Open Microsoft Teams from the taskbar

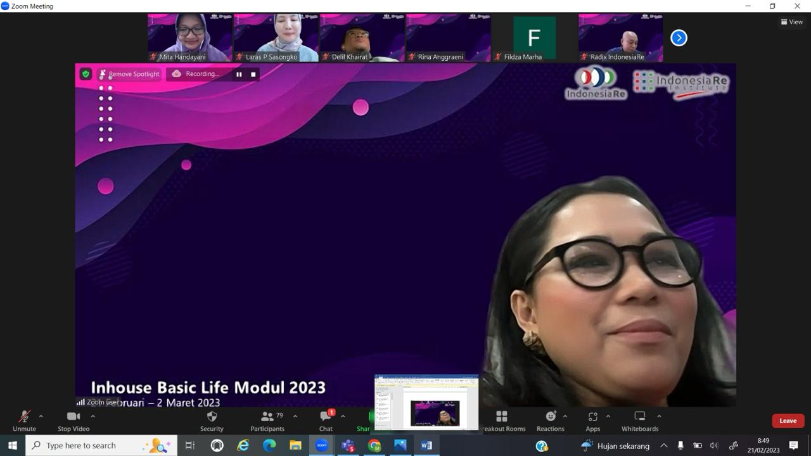click(348, 445)
